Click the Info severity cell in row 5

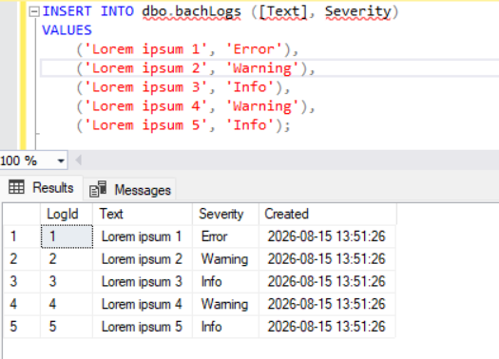pyautogui.click(x=225, y=327)
